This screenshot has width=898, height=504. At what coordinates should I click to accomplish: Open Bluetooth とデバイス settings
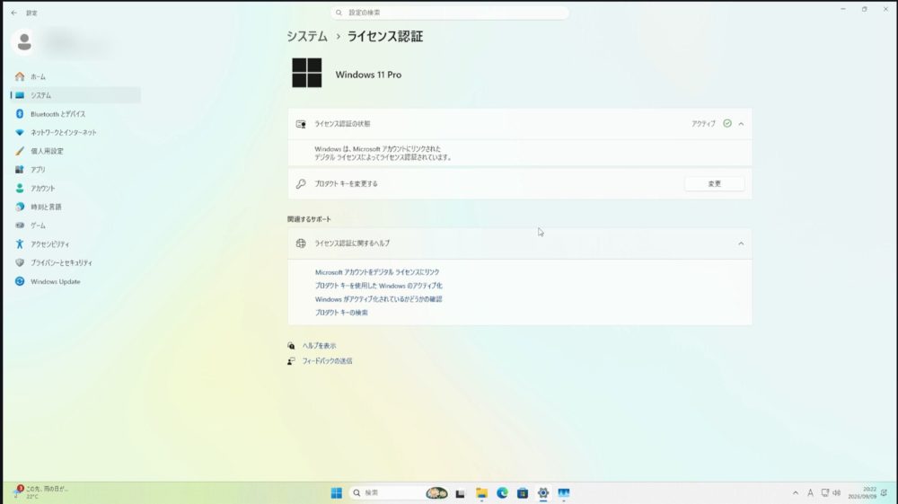[75, 114]
